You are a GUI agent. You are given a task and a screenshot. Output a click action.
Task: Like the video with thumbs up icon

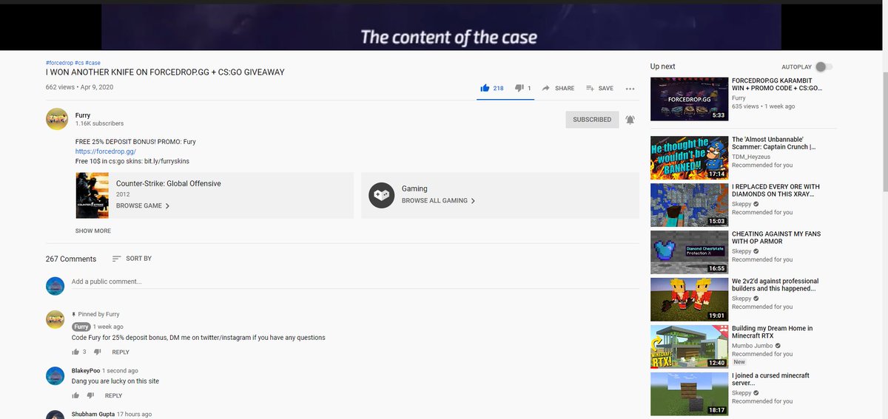[485, 88]
